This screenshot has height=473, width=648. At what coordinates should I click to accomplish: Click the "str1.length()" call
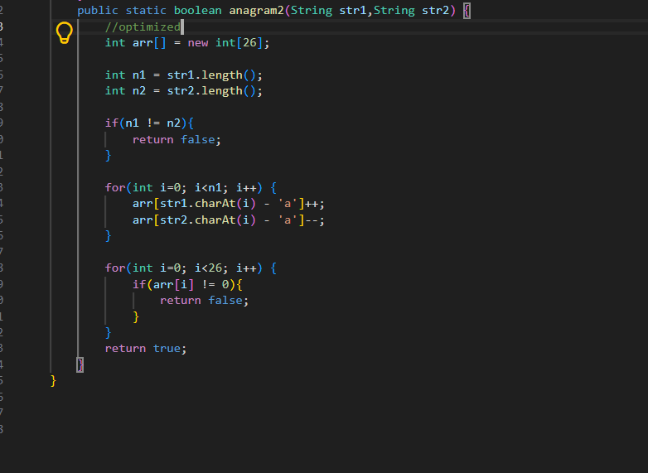[x=211, y=75]
